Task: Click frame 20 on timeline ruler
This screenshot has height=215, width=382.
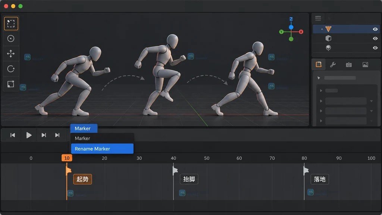Action: (104, 158)
